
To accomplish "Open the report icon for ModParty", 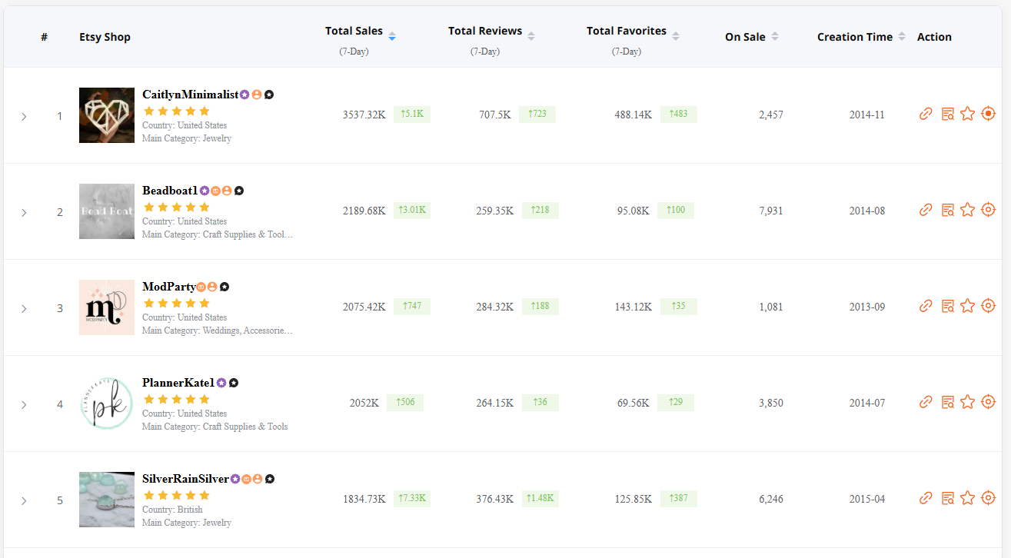I will click(947, 305).
